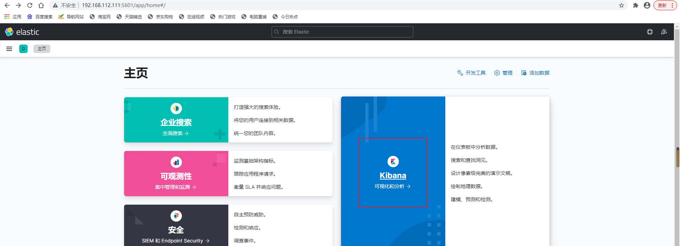Open the newsfeed icon in header

pos(664,32)
